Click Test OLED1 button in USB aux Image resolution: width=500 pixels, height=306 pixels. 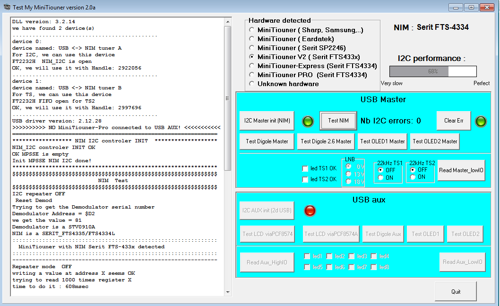click(425, 234)
